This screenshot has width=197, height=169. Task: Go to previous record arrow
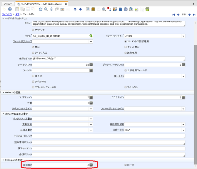pyautogui.click(x=178, y=15)
